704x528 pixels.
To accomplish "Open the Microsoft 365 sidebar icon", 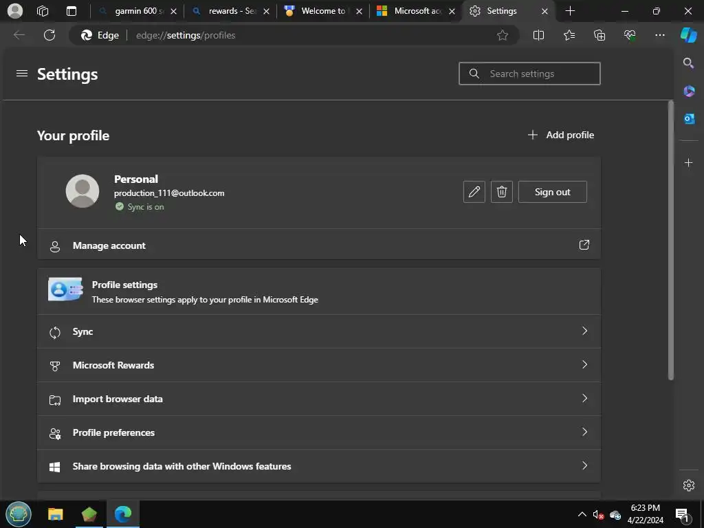I will [x=689, y=91].
